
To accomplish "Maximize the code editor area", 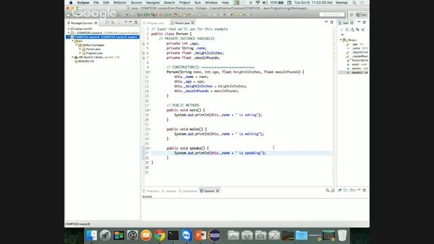I will tap(332, 22).
